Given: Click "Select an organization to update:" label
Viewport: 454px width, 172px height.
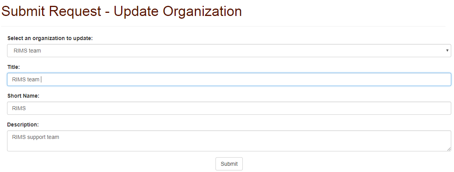Looking at the screenshot, I should pyautogui.click(x=50, y=38).
